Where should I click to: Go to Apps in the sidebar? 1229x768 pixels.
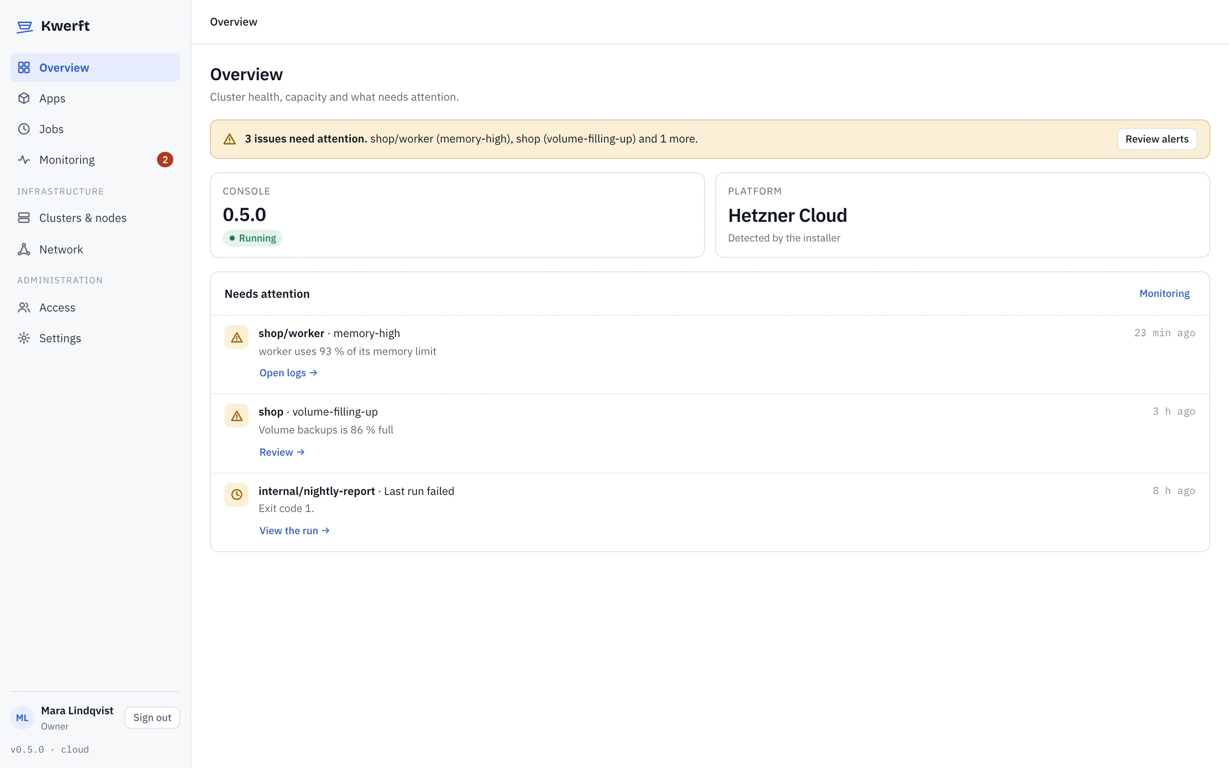point(95,98)
